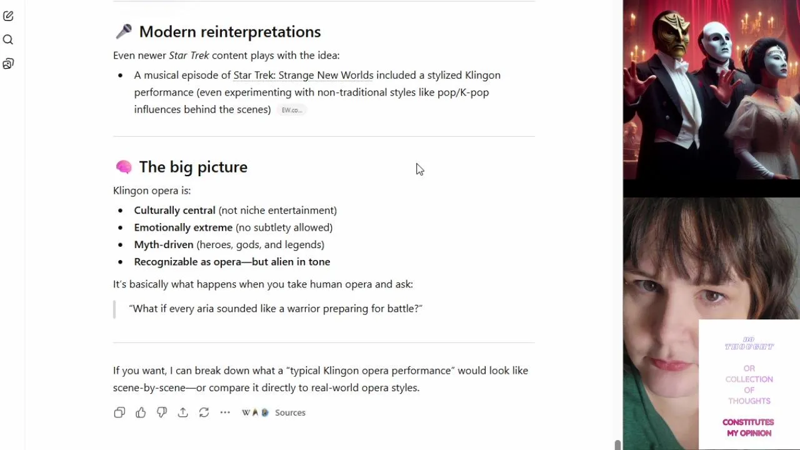800x450 pixels.
Task: Open the image library icon
Action: click(x=8, y=64)
